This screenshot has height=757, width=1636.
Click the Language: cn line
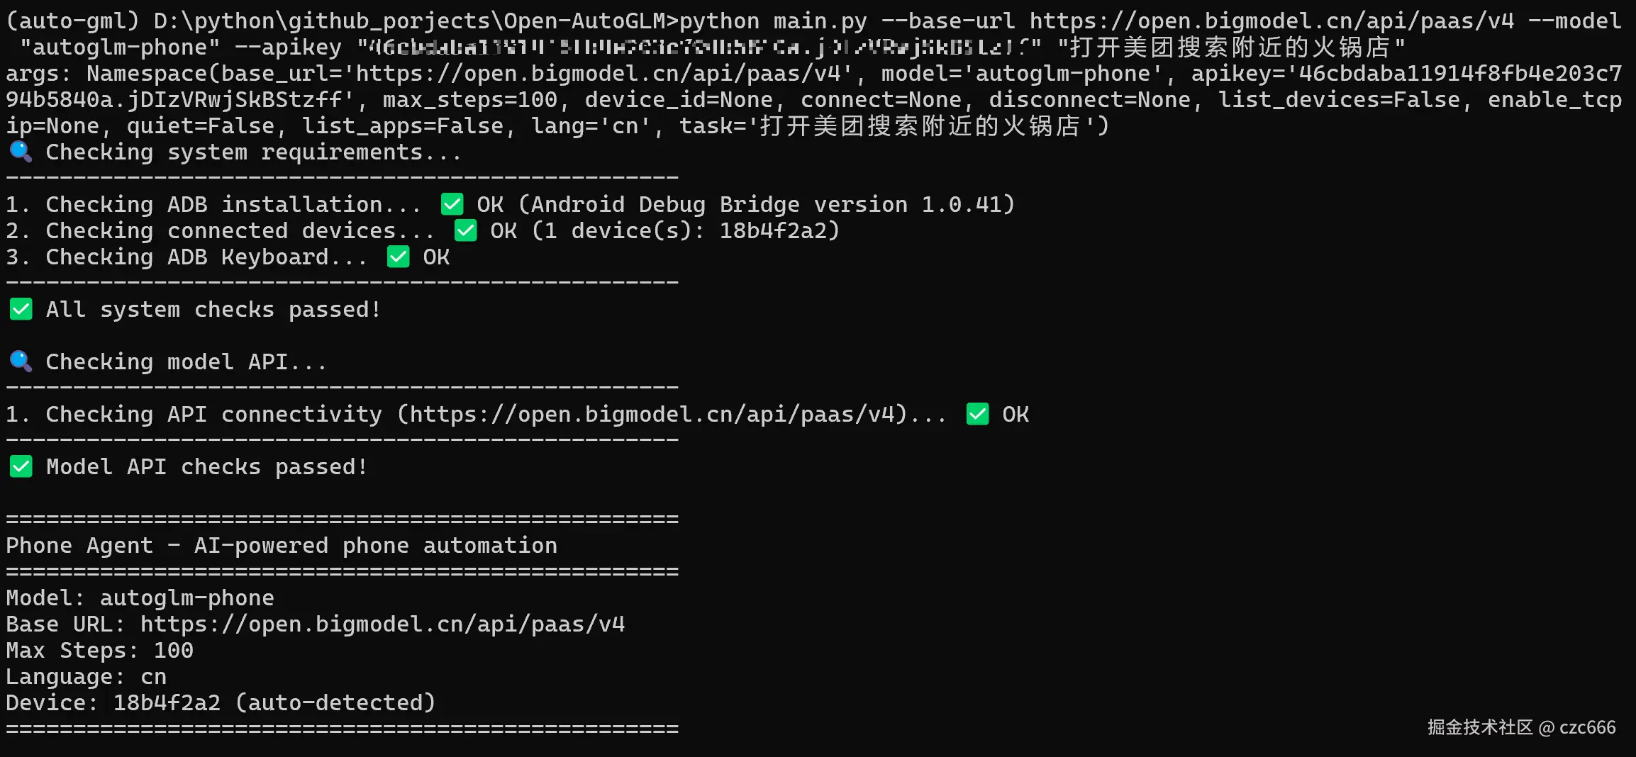[86, 677]
